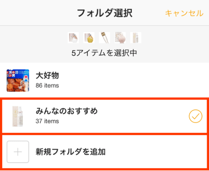Image resolution: width=209 pixels, height=171 pixels.
Task: Tap the みんなのおすすめ folder thumbnail
Action: (18, 116)
